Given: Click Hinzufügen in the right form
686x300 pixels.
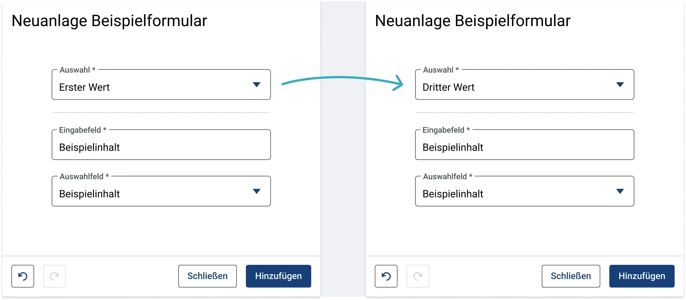Looking at the screenshot, I should coord(642,276).
